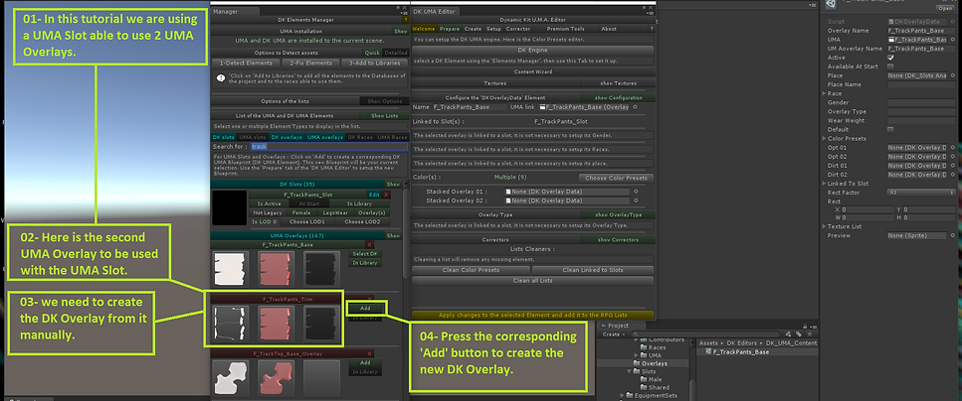Open object picker for Preview sprite field

pyautogui.click(x=953, y=235)
